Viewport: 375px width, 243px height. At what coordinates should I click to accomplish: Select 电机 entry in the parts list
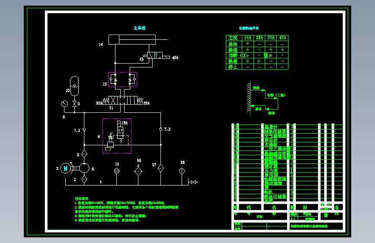pos(268,192)
